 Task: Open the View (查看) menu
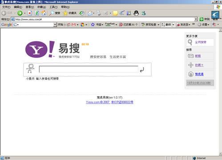tap(30, 7)
